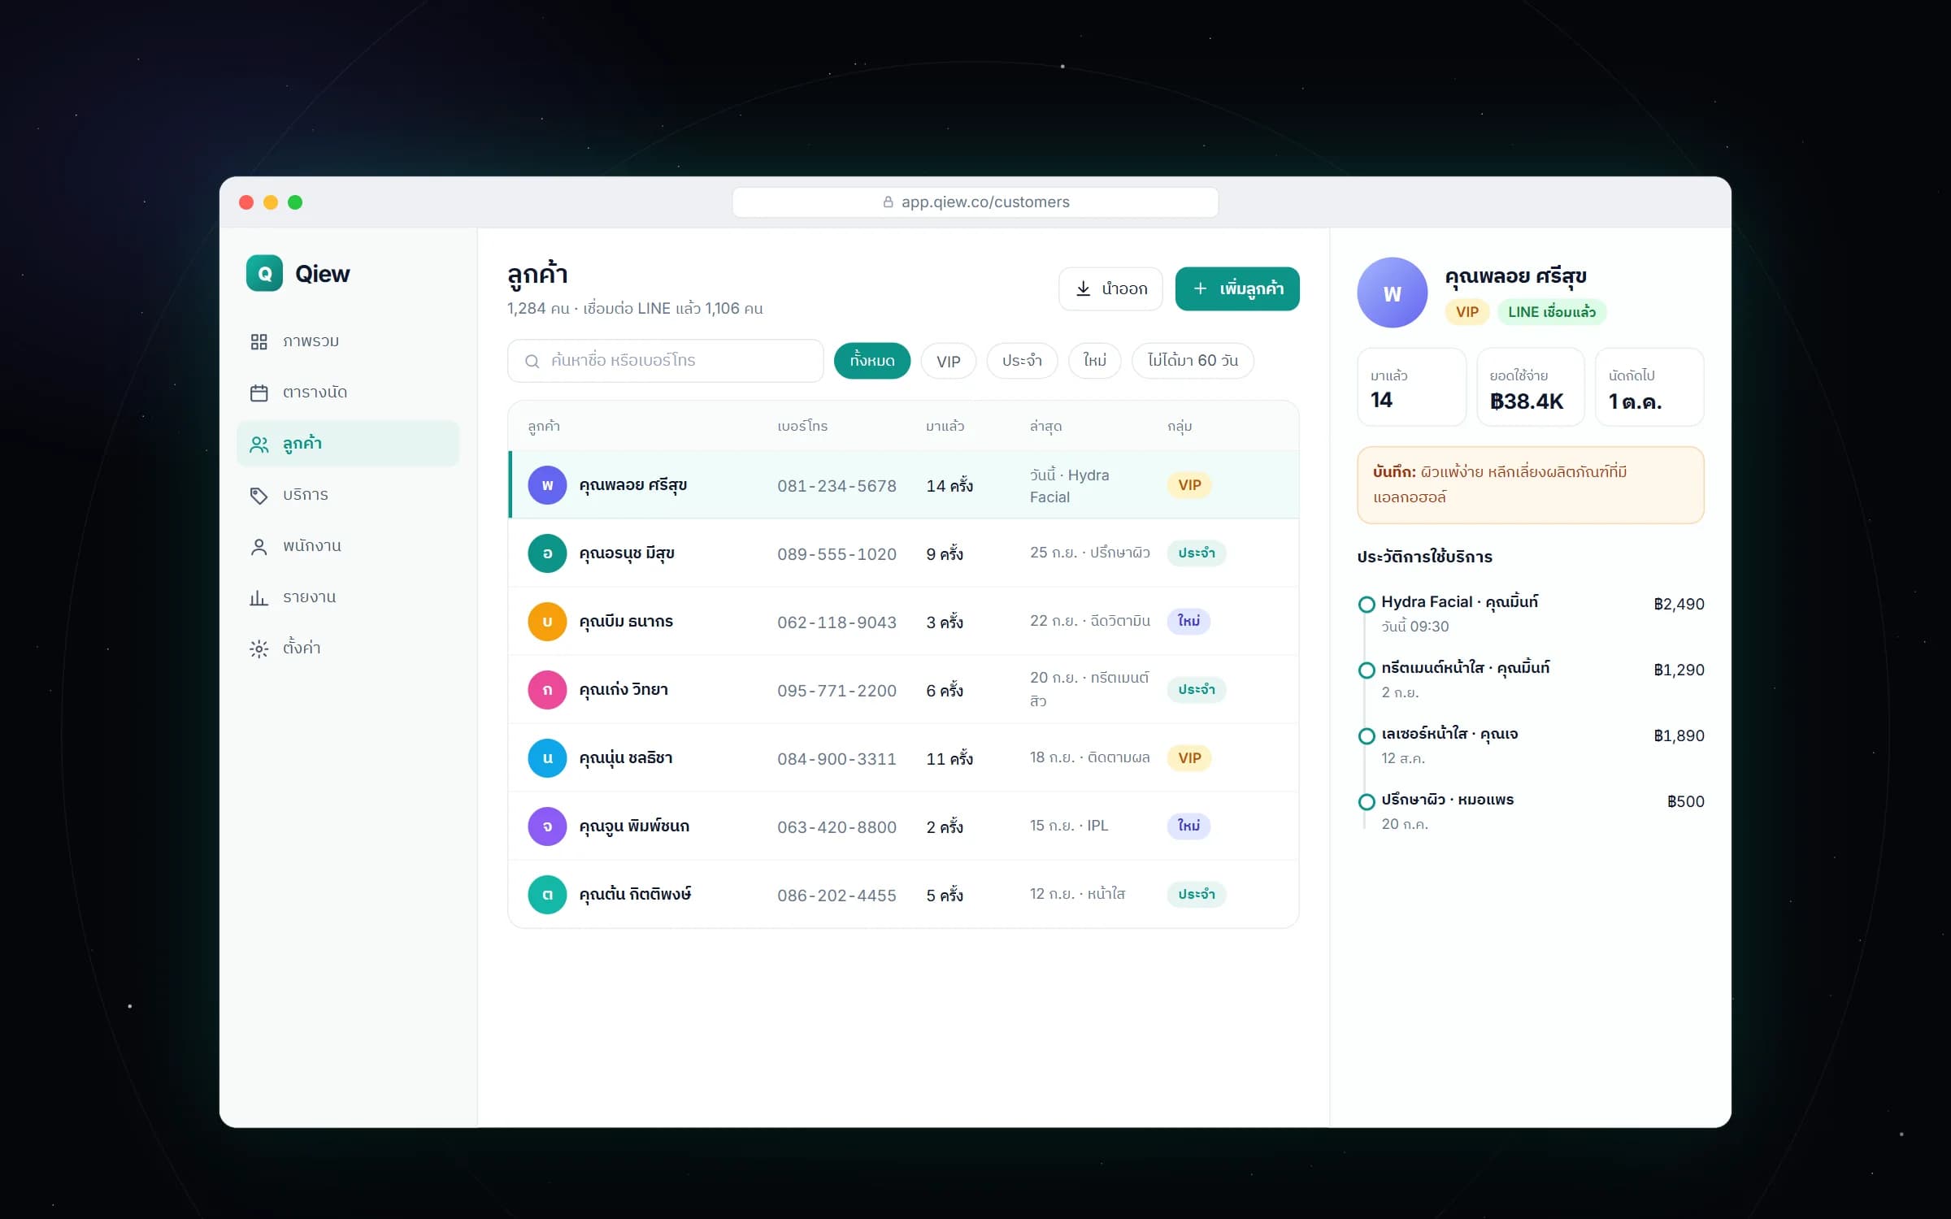The height and width of the screenshot is (1219, 1951).
Task: Enable the ไม่ได้มา 60 วัน filter
Action: coord(1192,360)
